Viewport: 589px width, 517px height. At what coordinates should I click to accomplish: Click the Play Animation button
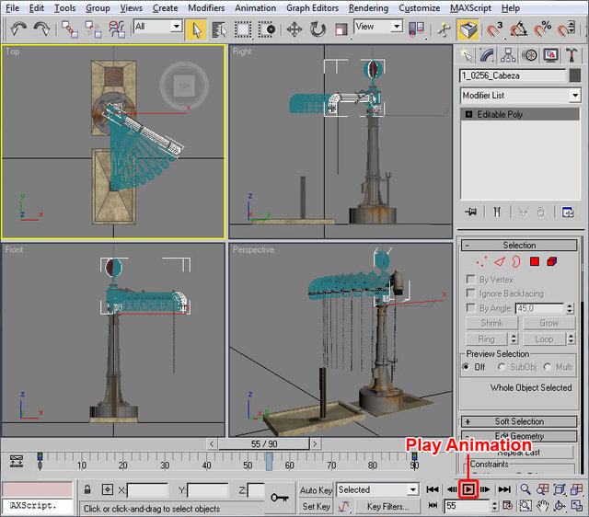(x=468, y=489)
